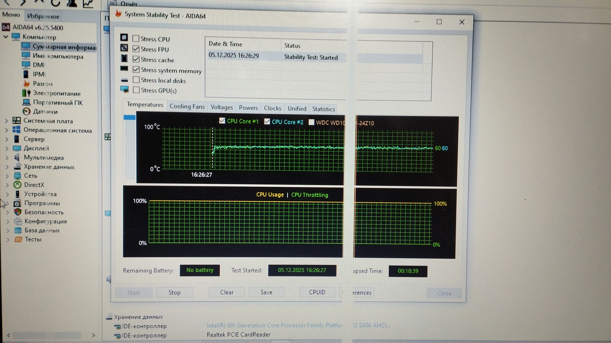
Task: Collapse the Компьютер tree node
Action: click(x=5, y=37)
